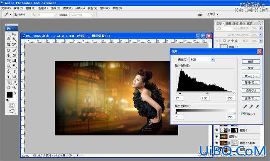Pick the gray point eyedropper in Levels
The image size is (270, 161).
251,107
